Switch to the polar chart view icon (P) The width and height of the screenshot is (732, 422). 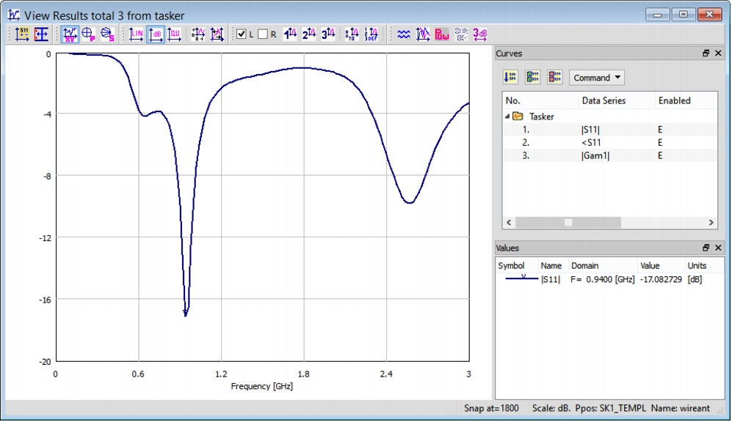coord(88,34)
